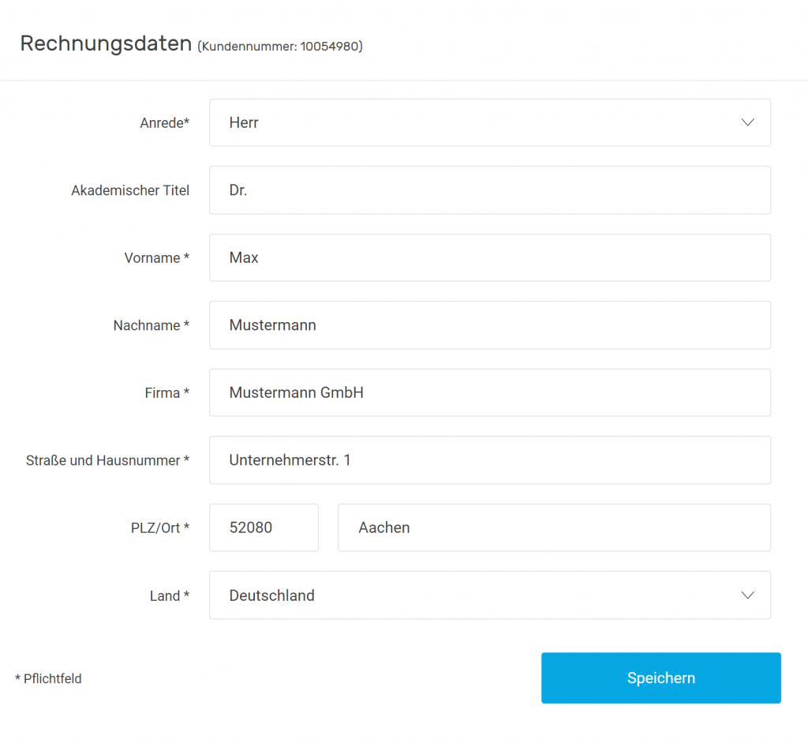Click the chevron arrow in the Land field
The height and width of the screenshot is (743, 808).
748,595
